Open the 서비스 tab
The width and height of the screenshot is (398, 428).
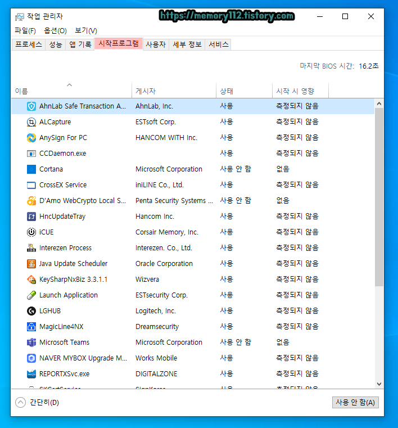[x=218, y=44]
